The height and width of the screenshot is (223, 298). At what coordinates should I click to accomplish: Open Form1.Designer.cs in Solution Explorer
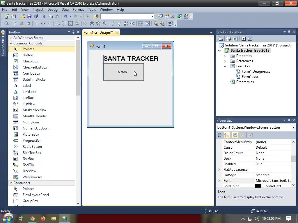click(256, 71)
